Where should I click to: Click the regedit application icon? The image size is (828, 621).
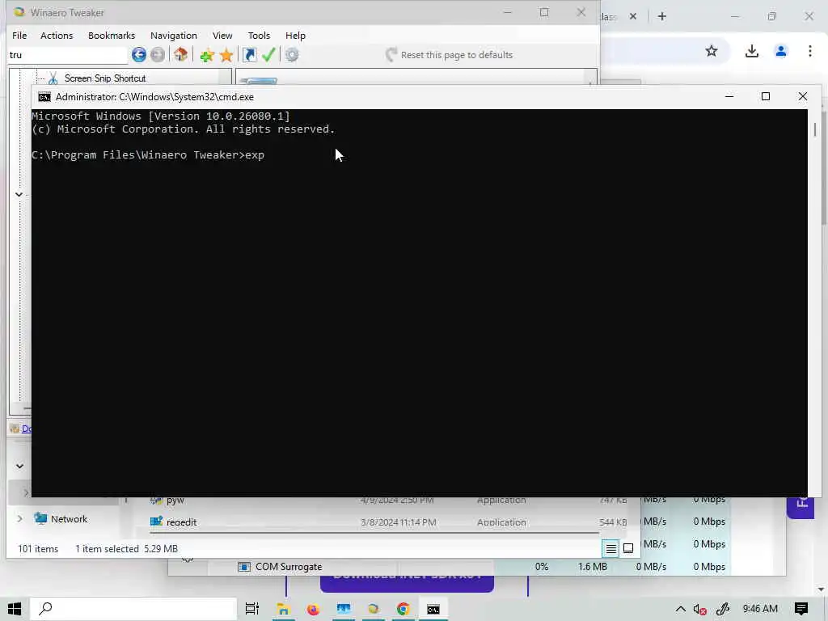pos(156,522)
